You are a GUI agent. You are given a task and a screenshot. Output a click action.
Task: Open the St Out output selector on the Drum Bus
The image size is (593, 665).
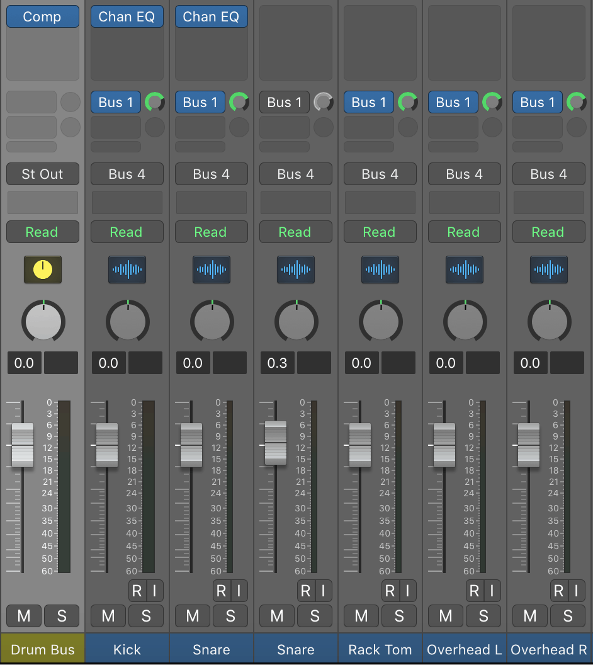[42, 174]
